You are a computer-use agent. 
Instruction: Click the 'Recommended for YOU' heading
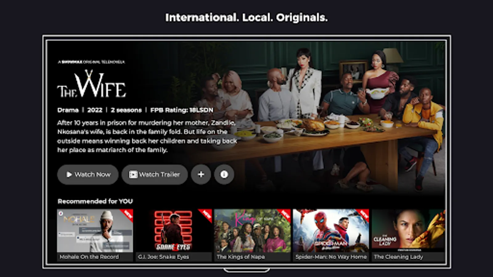(x=95, y=201)
